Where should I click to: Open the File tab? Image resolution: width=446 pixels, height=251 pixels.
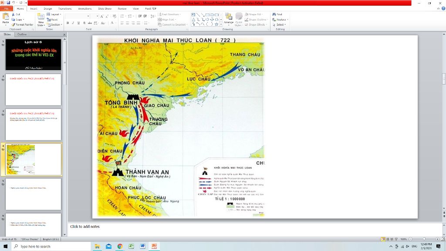click(x=6, y=9)
